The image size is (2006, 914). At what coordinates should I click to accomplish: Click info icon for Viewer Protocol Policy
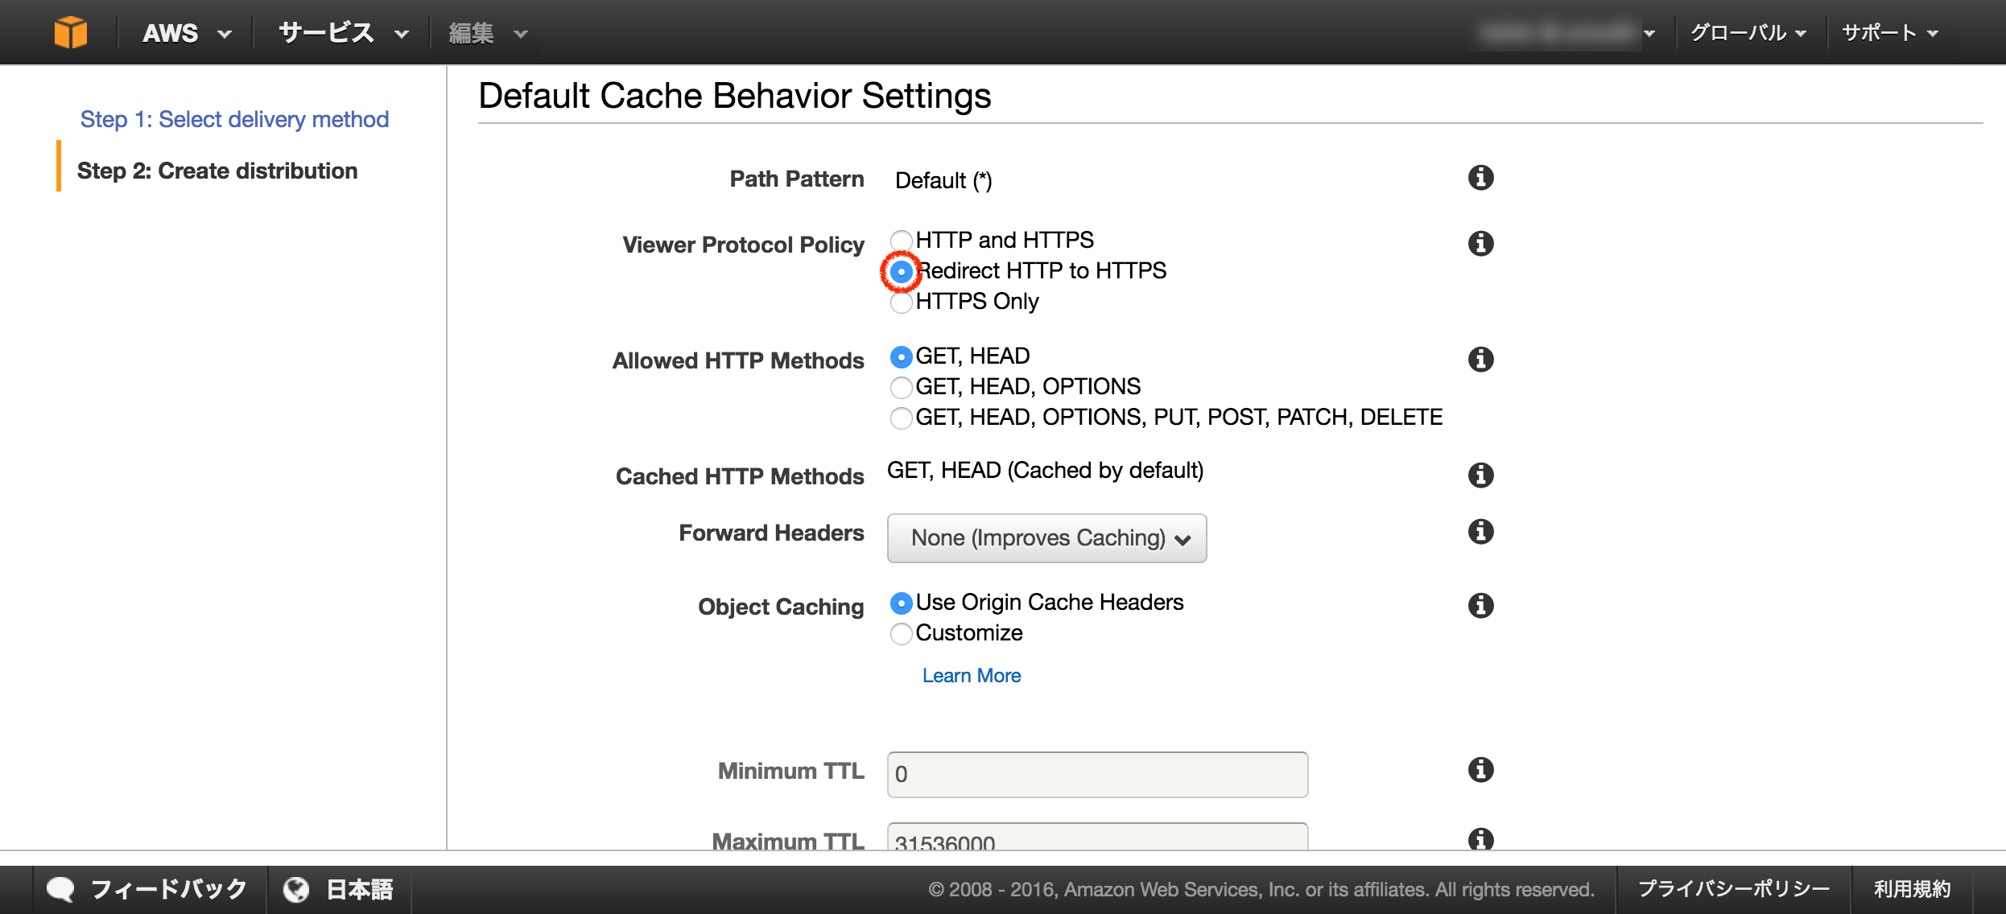(x=1480, y=244)
